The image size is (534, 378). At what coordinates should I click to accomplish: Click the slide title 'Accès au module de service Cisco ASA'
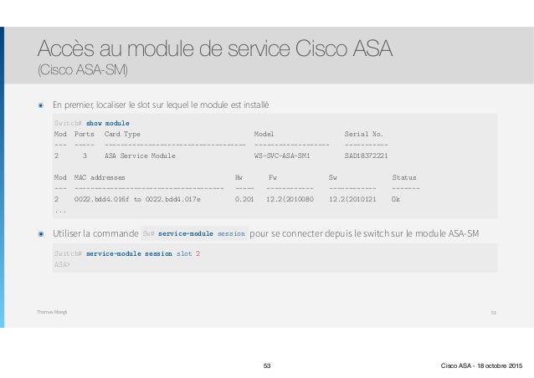pyautogui.click(x=215, y=49)
